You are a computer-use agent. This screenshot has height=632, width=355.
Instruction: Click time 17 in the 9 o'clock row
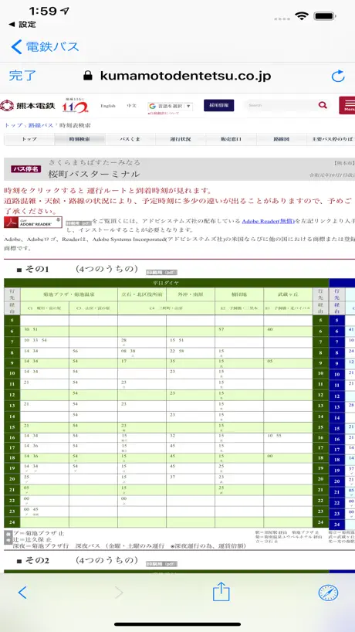(124, 361)
